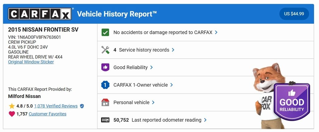Open the Customer Favorites link
Viewport: 319px width, 132px height.
(x=47, y=114)
